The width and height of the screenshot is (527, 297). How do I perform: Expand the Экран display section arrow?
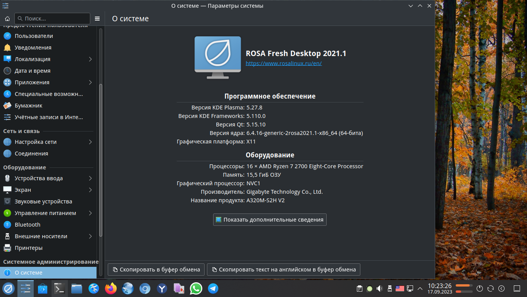coord(90,190)
